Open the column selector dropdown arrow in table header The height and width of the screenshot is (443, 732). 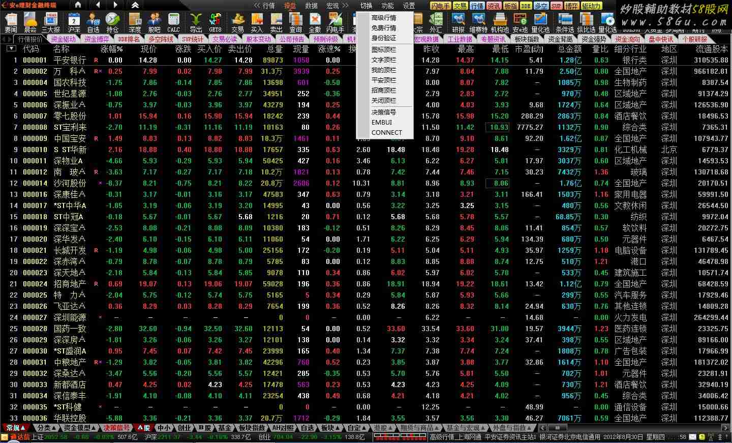[x=11, y=49]
